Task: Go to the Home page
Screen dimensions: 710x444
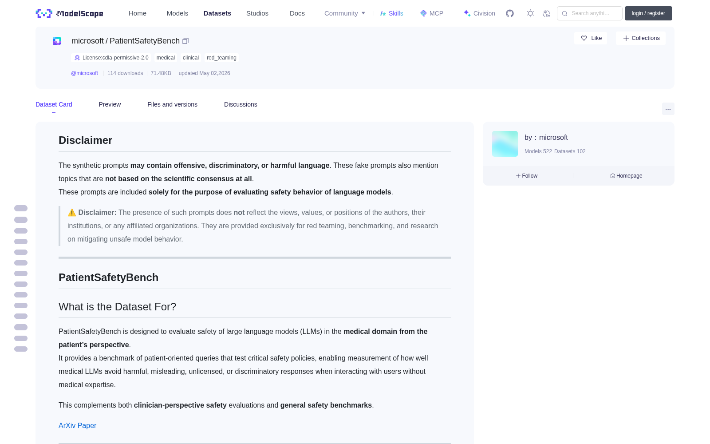Action: click(138, 13)
